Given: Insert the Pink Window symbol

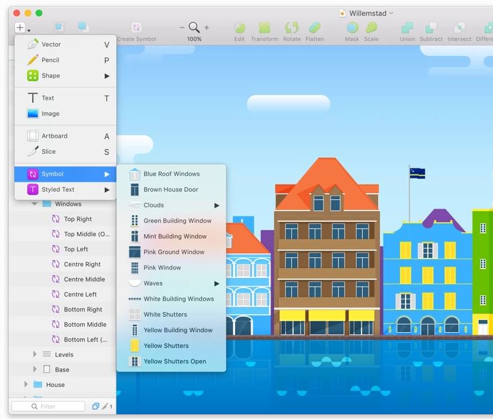Looking at the screenshot, I should pyautogui.click(x=172, y=268).
